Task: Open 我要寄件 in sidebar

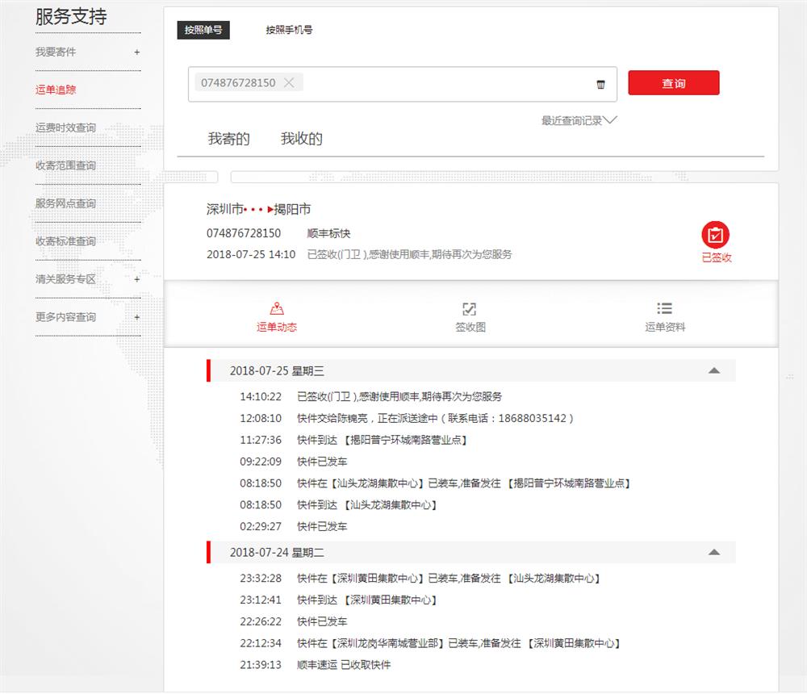Action: (x=56, y=52)
